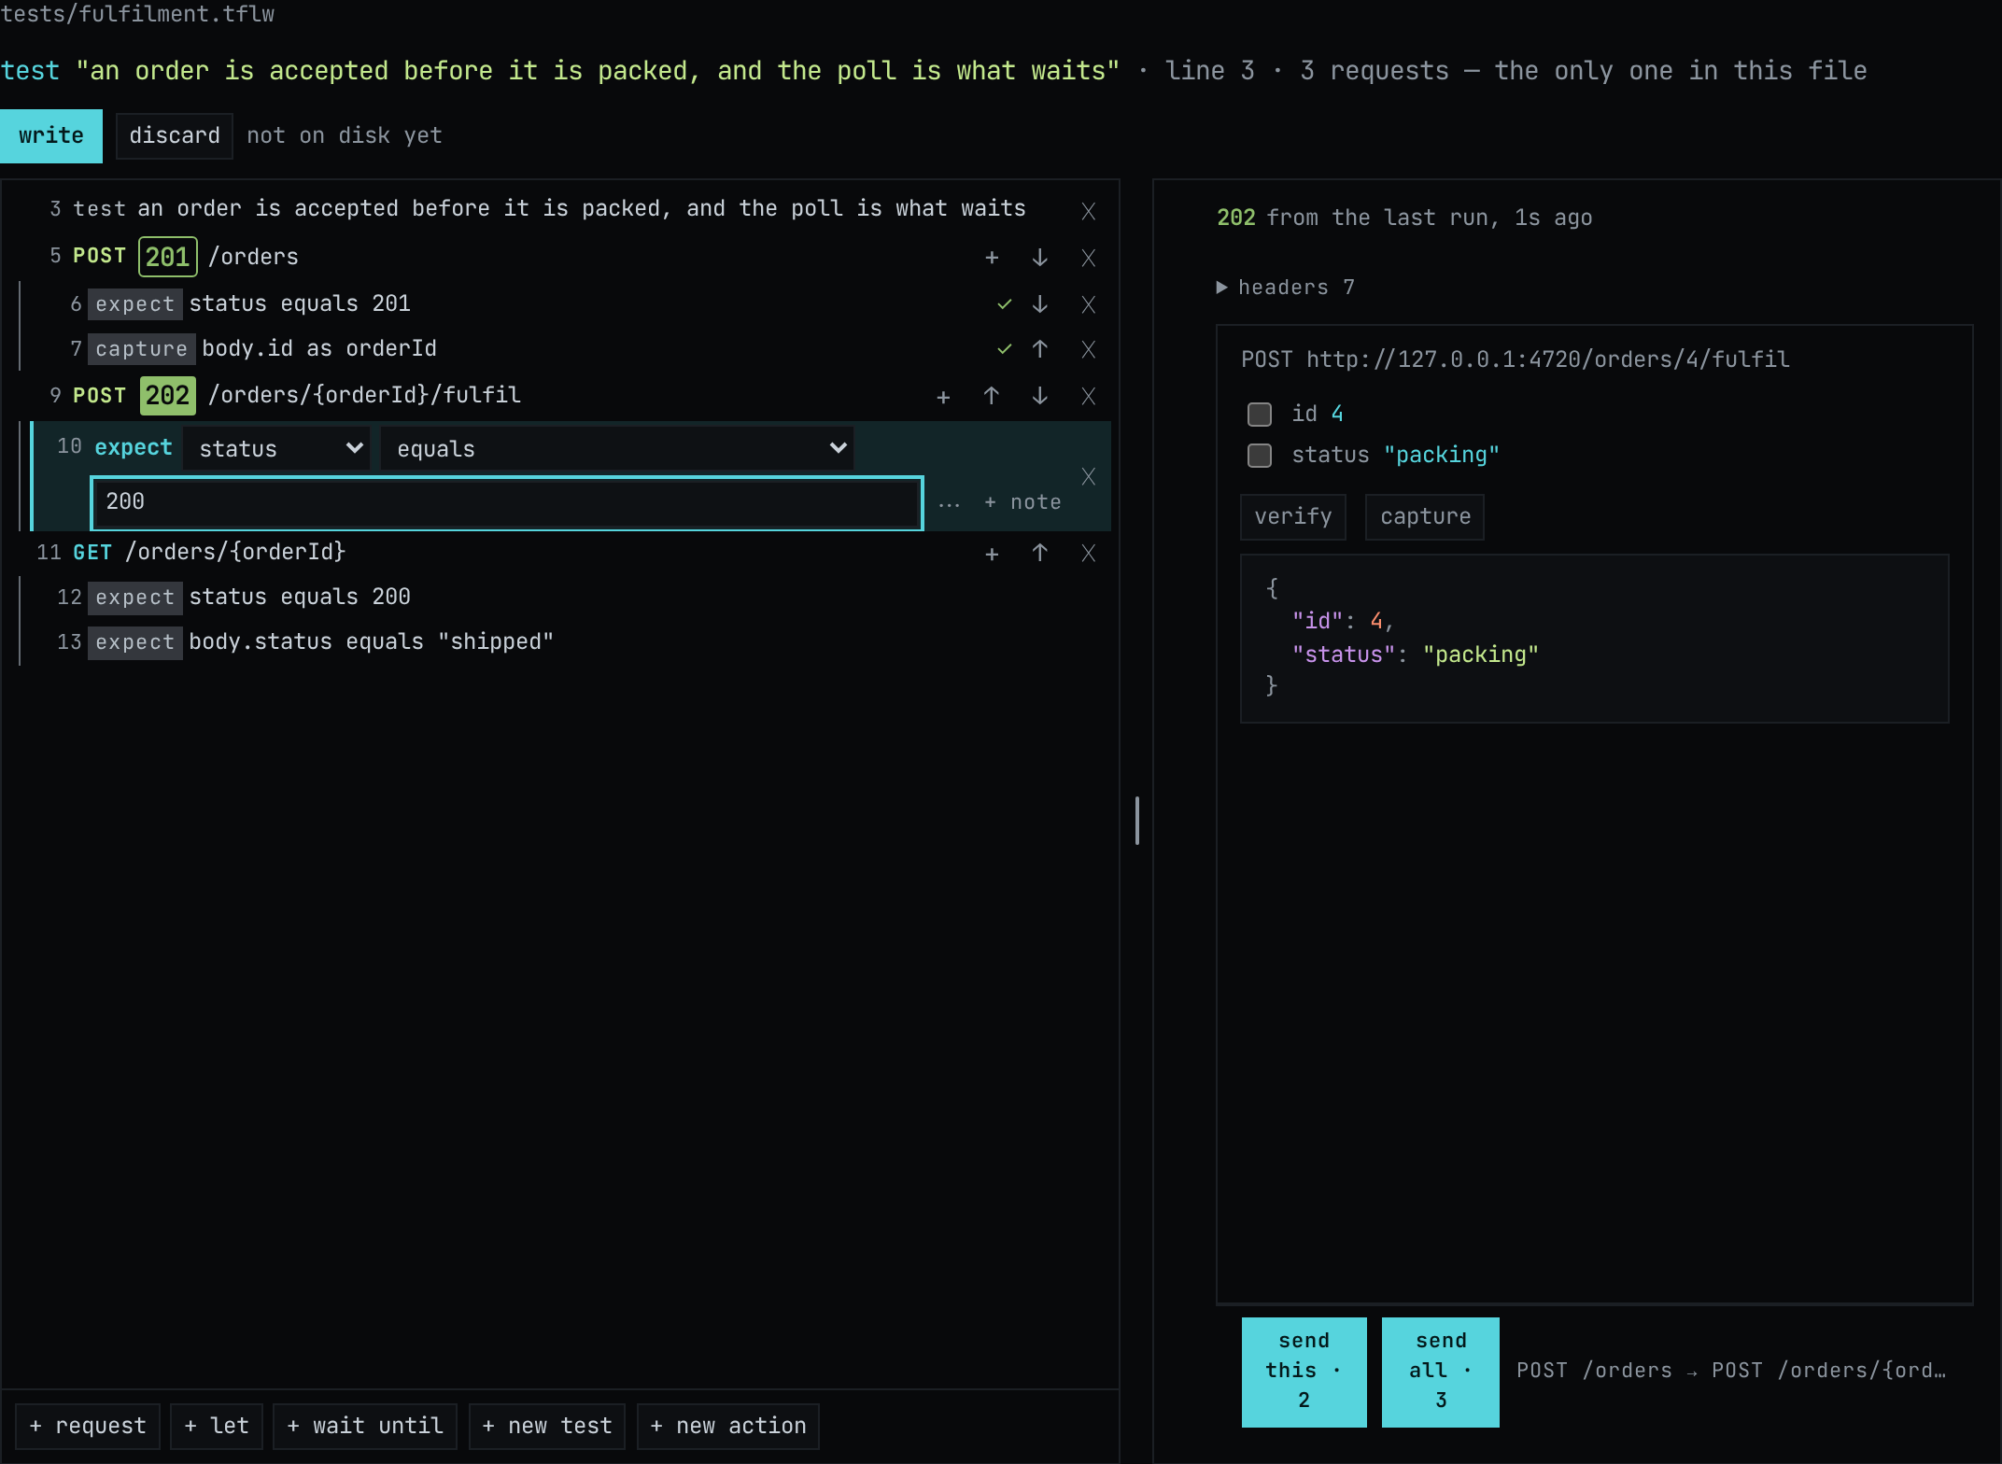The image size is (2002, 1464).
Task: Open the 'status' field dropdown
Action: (x=276, y=448)
